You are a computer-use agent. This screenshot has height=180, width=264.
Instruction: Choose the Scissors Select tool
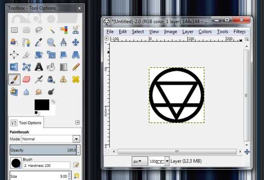pyautogui.click(x=76, y=30)
